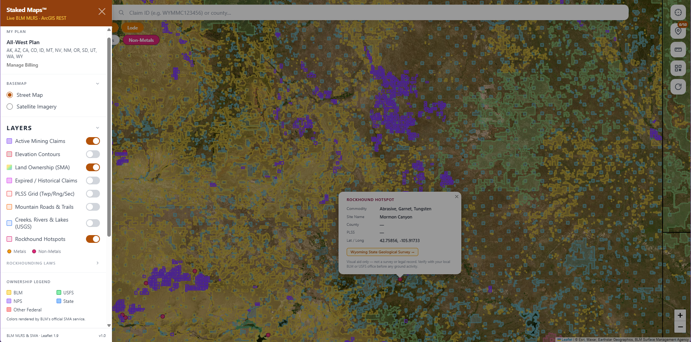Zoom out with the minus button
The image size is (691, 342).
680,327
